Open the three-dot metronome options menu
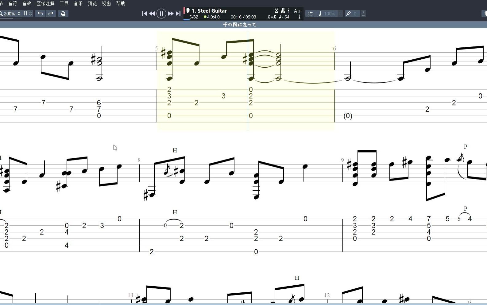Viewport: 487px width, 305px height. point(288,10)
